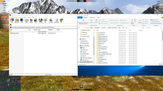Click the Back arrow in Explorer

click(x=79, y=28)
